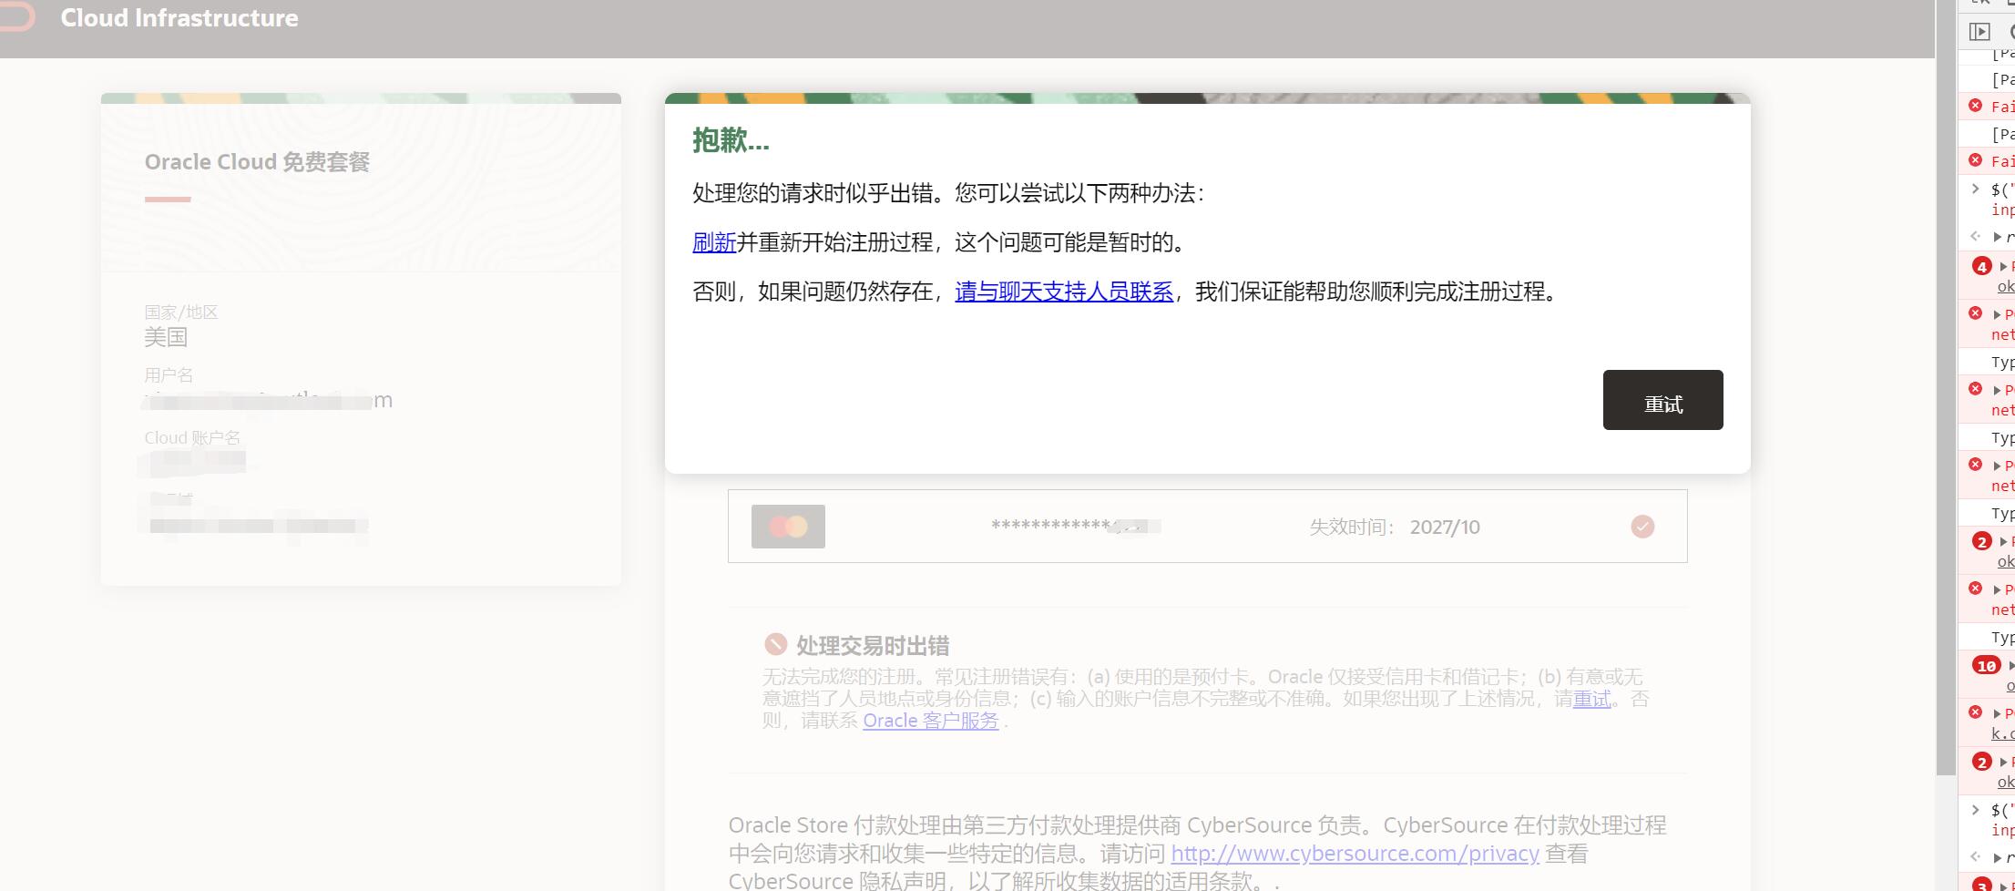Select the saved card row expiring 2027/10
The width and height of the screenshot is (2015, 891).
(x=1207, y=527)
